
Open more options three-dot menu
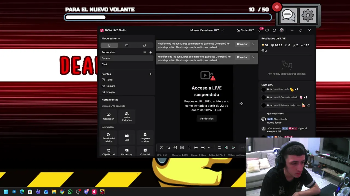click(210, 148)
